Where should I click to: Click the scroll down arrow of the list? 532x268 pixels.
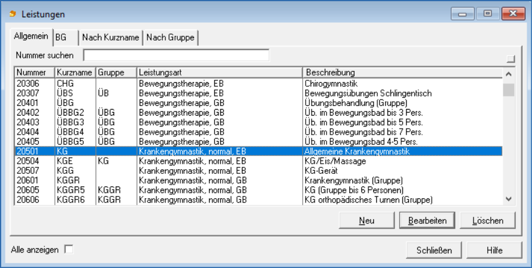pos(508,199)
